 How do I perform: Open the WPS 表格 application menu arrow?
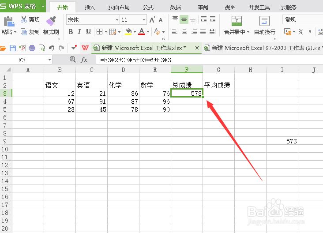[43, 6]
